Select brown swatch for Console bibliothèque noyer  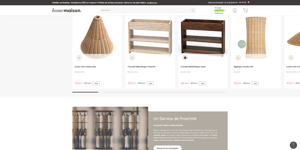[x=185, y=58]
